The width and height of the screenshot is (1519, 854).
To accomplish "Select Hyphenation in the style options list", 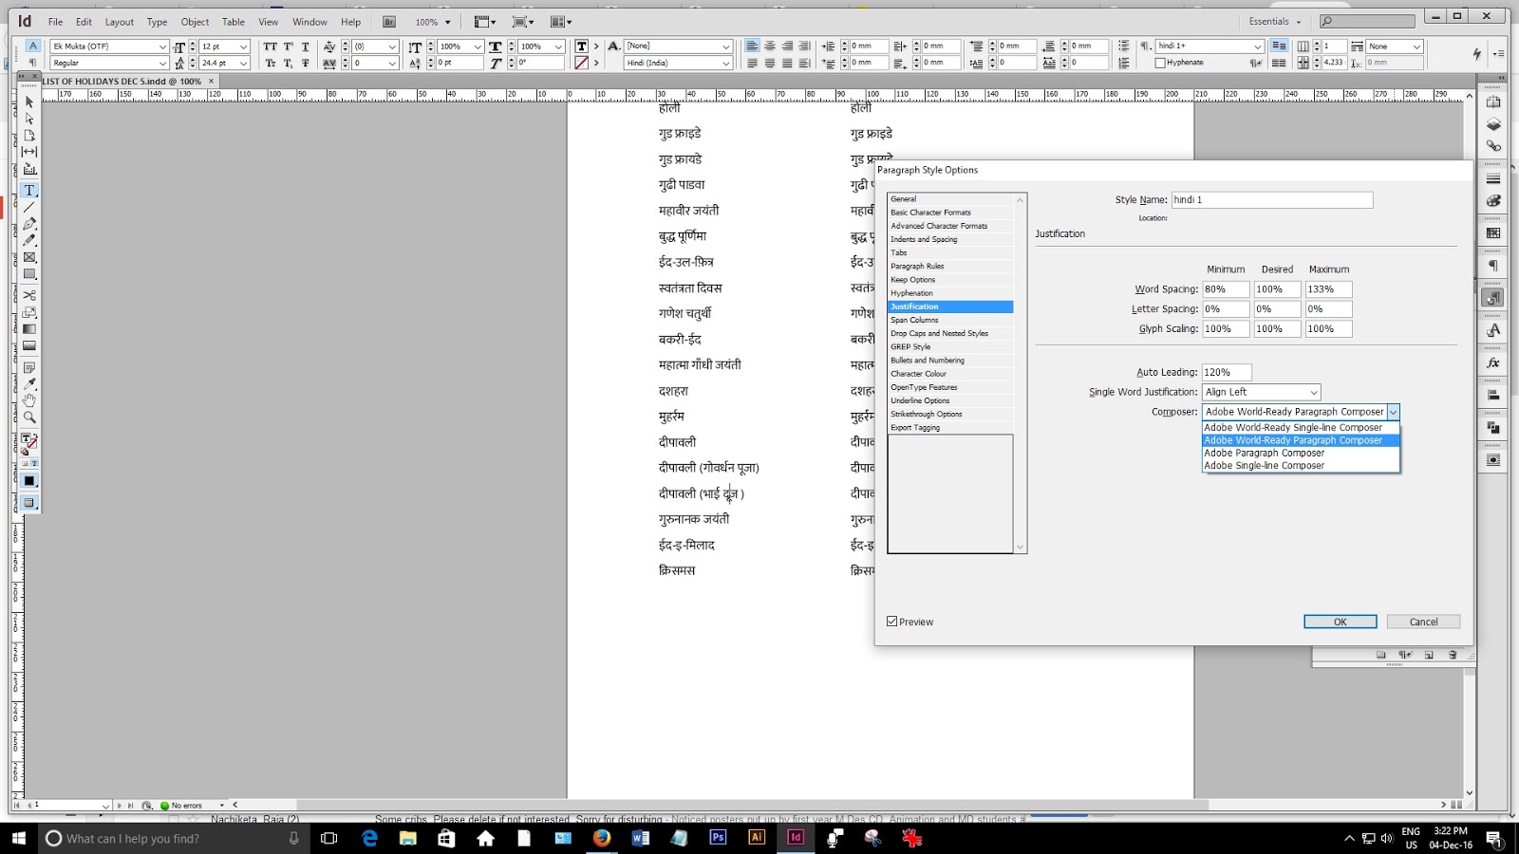I will (913, 293).
